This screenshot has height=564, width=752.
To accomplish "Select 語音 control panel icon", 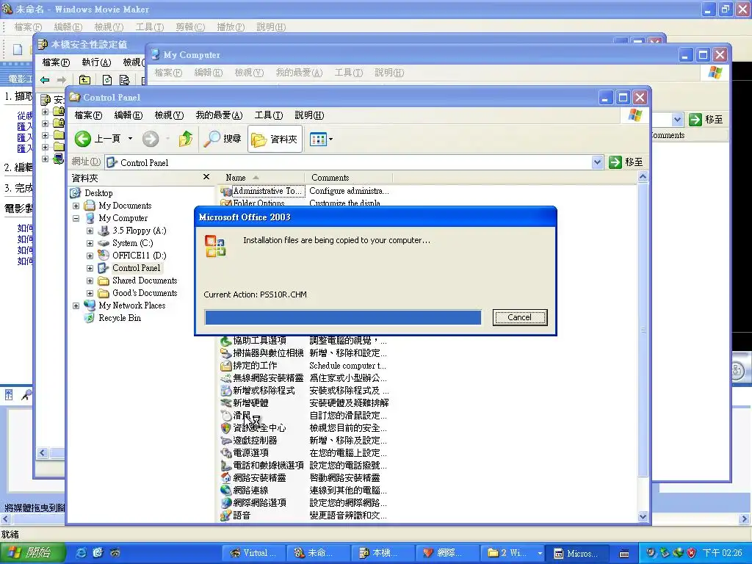I will (241, 515).
